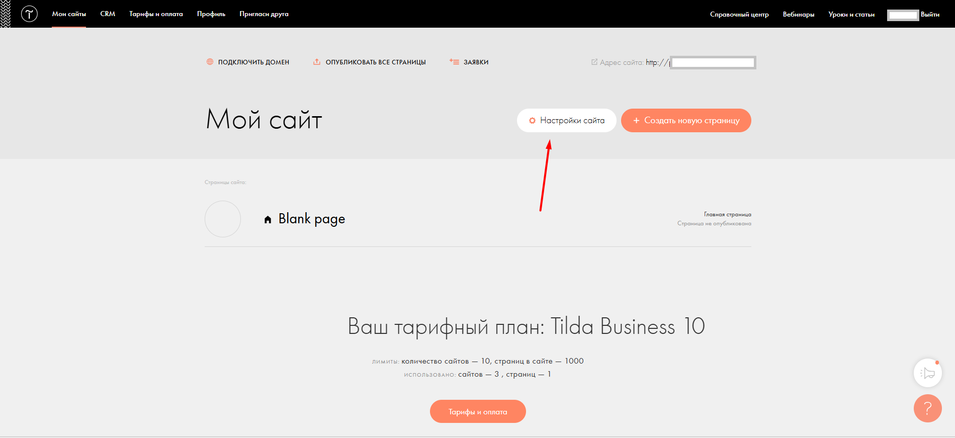Open the Настройки сайта button
The height and width of the screenshot is (438, 955).
tap(567, 121)
